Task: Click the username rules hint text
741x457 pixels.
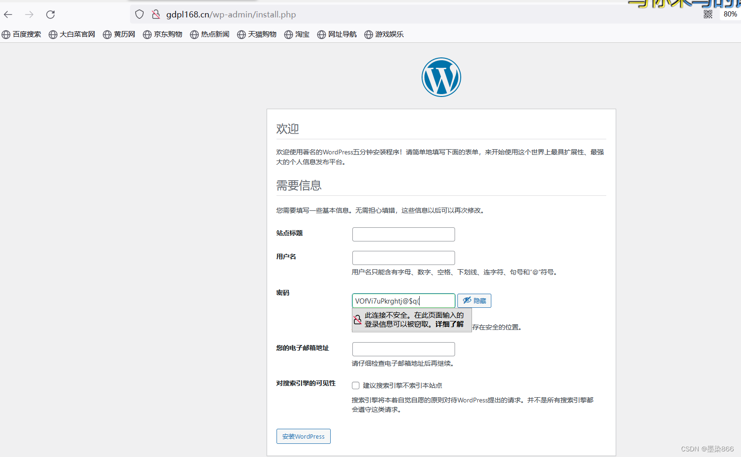Action: point(456,272)
